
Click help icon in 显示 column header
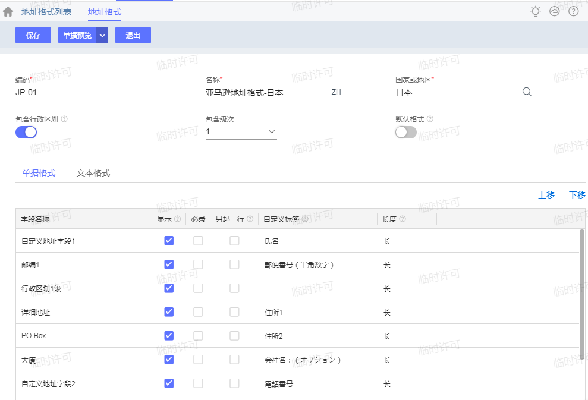point(177,219)
